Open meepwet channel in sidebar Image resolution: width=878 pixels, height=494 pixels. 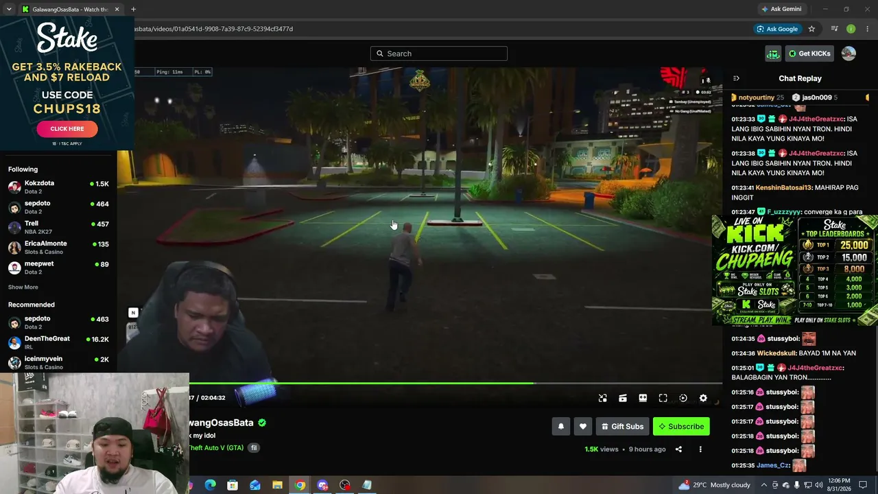(x=58, y=267)
